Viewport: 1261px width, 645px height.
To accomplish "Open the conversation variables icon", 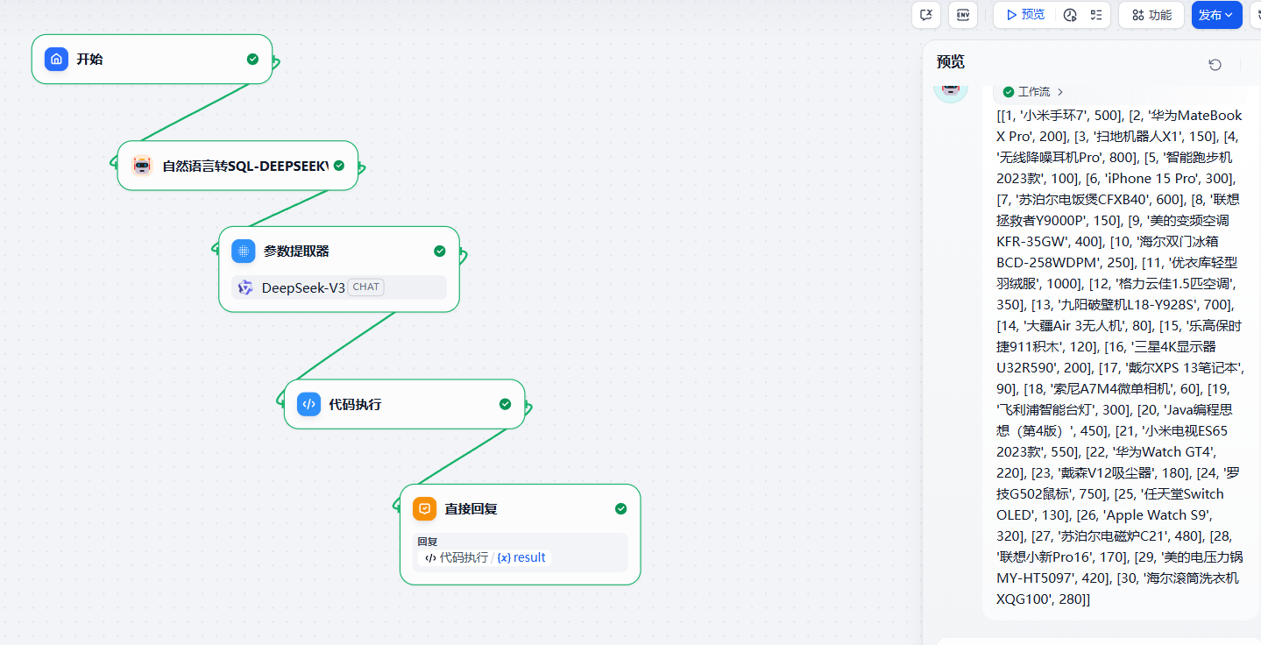I will 926,15.
